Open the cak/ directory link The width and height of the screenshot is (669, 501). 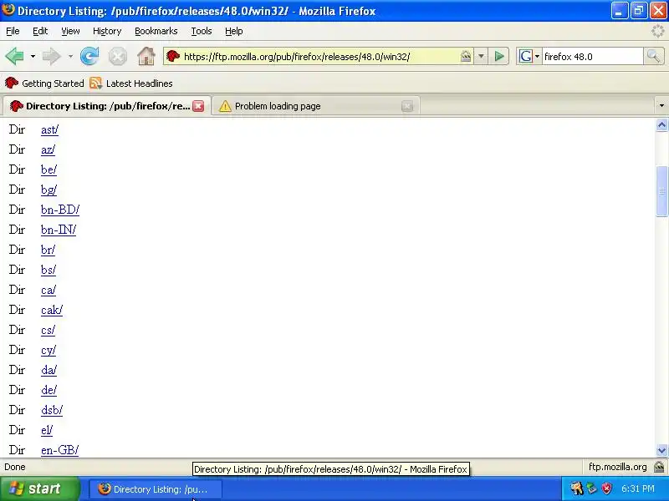52,310
